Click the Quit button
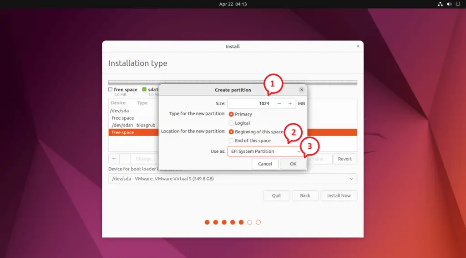The width and height of the screenshot is (466, 258). [276, 195]
